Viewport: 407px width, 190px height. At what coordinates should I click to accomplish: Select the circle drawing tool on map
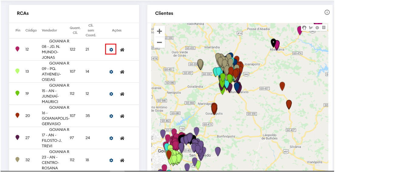[x=317, y=28]
